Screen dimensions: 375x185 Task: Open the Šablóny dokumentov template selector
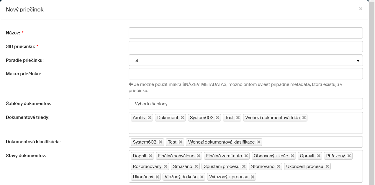[x=245, y=104]
